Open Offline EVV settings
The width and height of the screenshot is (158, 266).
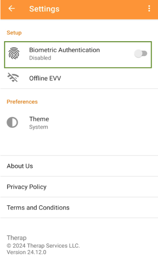click(79, 78)
